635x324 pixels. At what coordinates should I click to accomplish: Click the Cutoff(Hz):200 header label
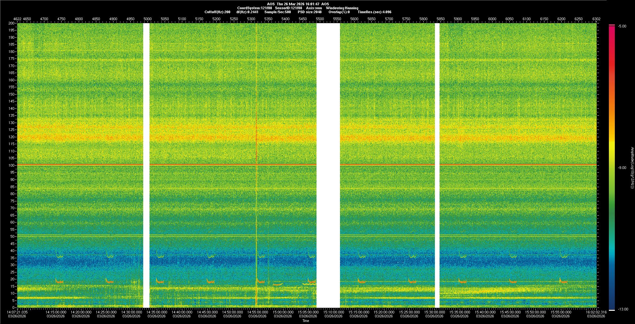[217, 12]
